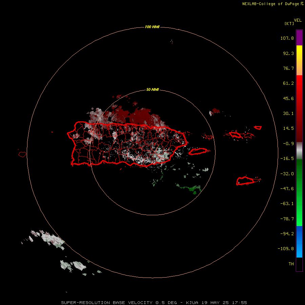Click the 61.2 legend value
305x305 pixels.
coord(288,83)
